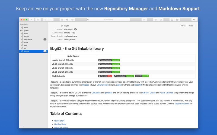Click the middle of three square arrow icons
This screenshot has height=135, width=217.
(x=67, y=19)
